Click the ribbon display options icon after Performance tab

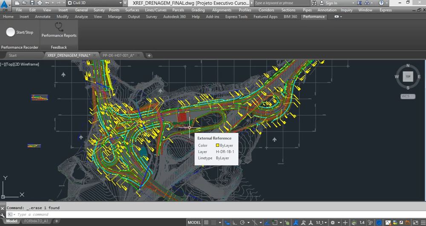pos(337,17)
